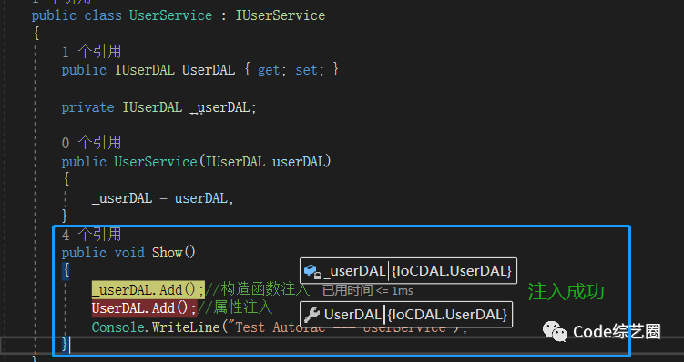Viewport: 684px width, 362px height.
Task: Click the IUserService interface name
Action: (x=281, y=15)
